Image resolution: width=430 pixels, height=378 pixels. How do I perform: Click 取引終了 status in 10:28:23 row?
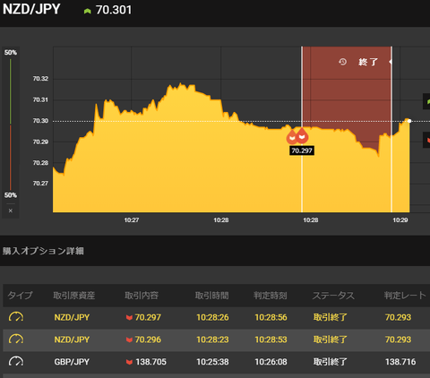click(x=331, y=339)
